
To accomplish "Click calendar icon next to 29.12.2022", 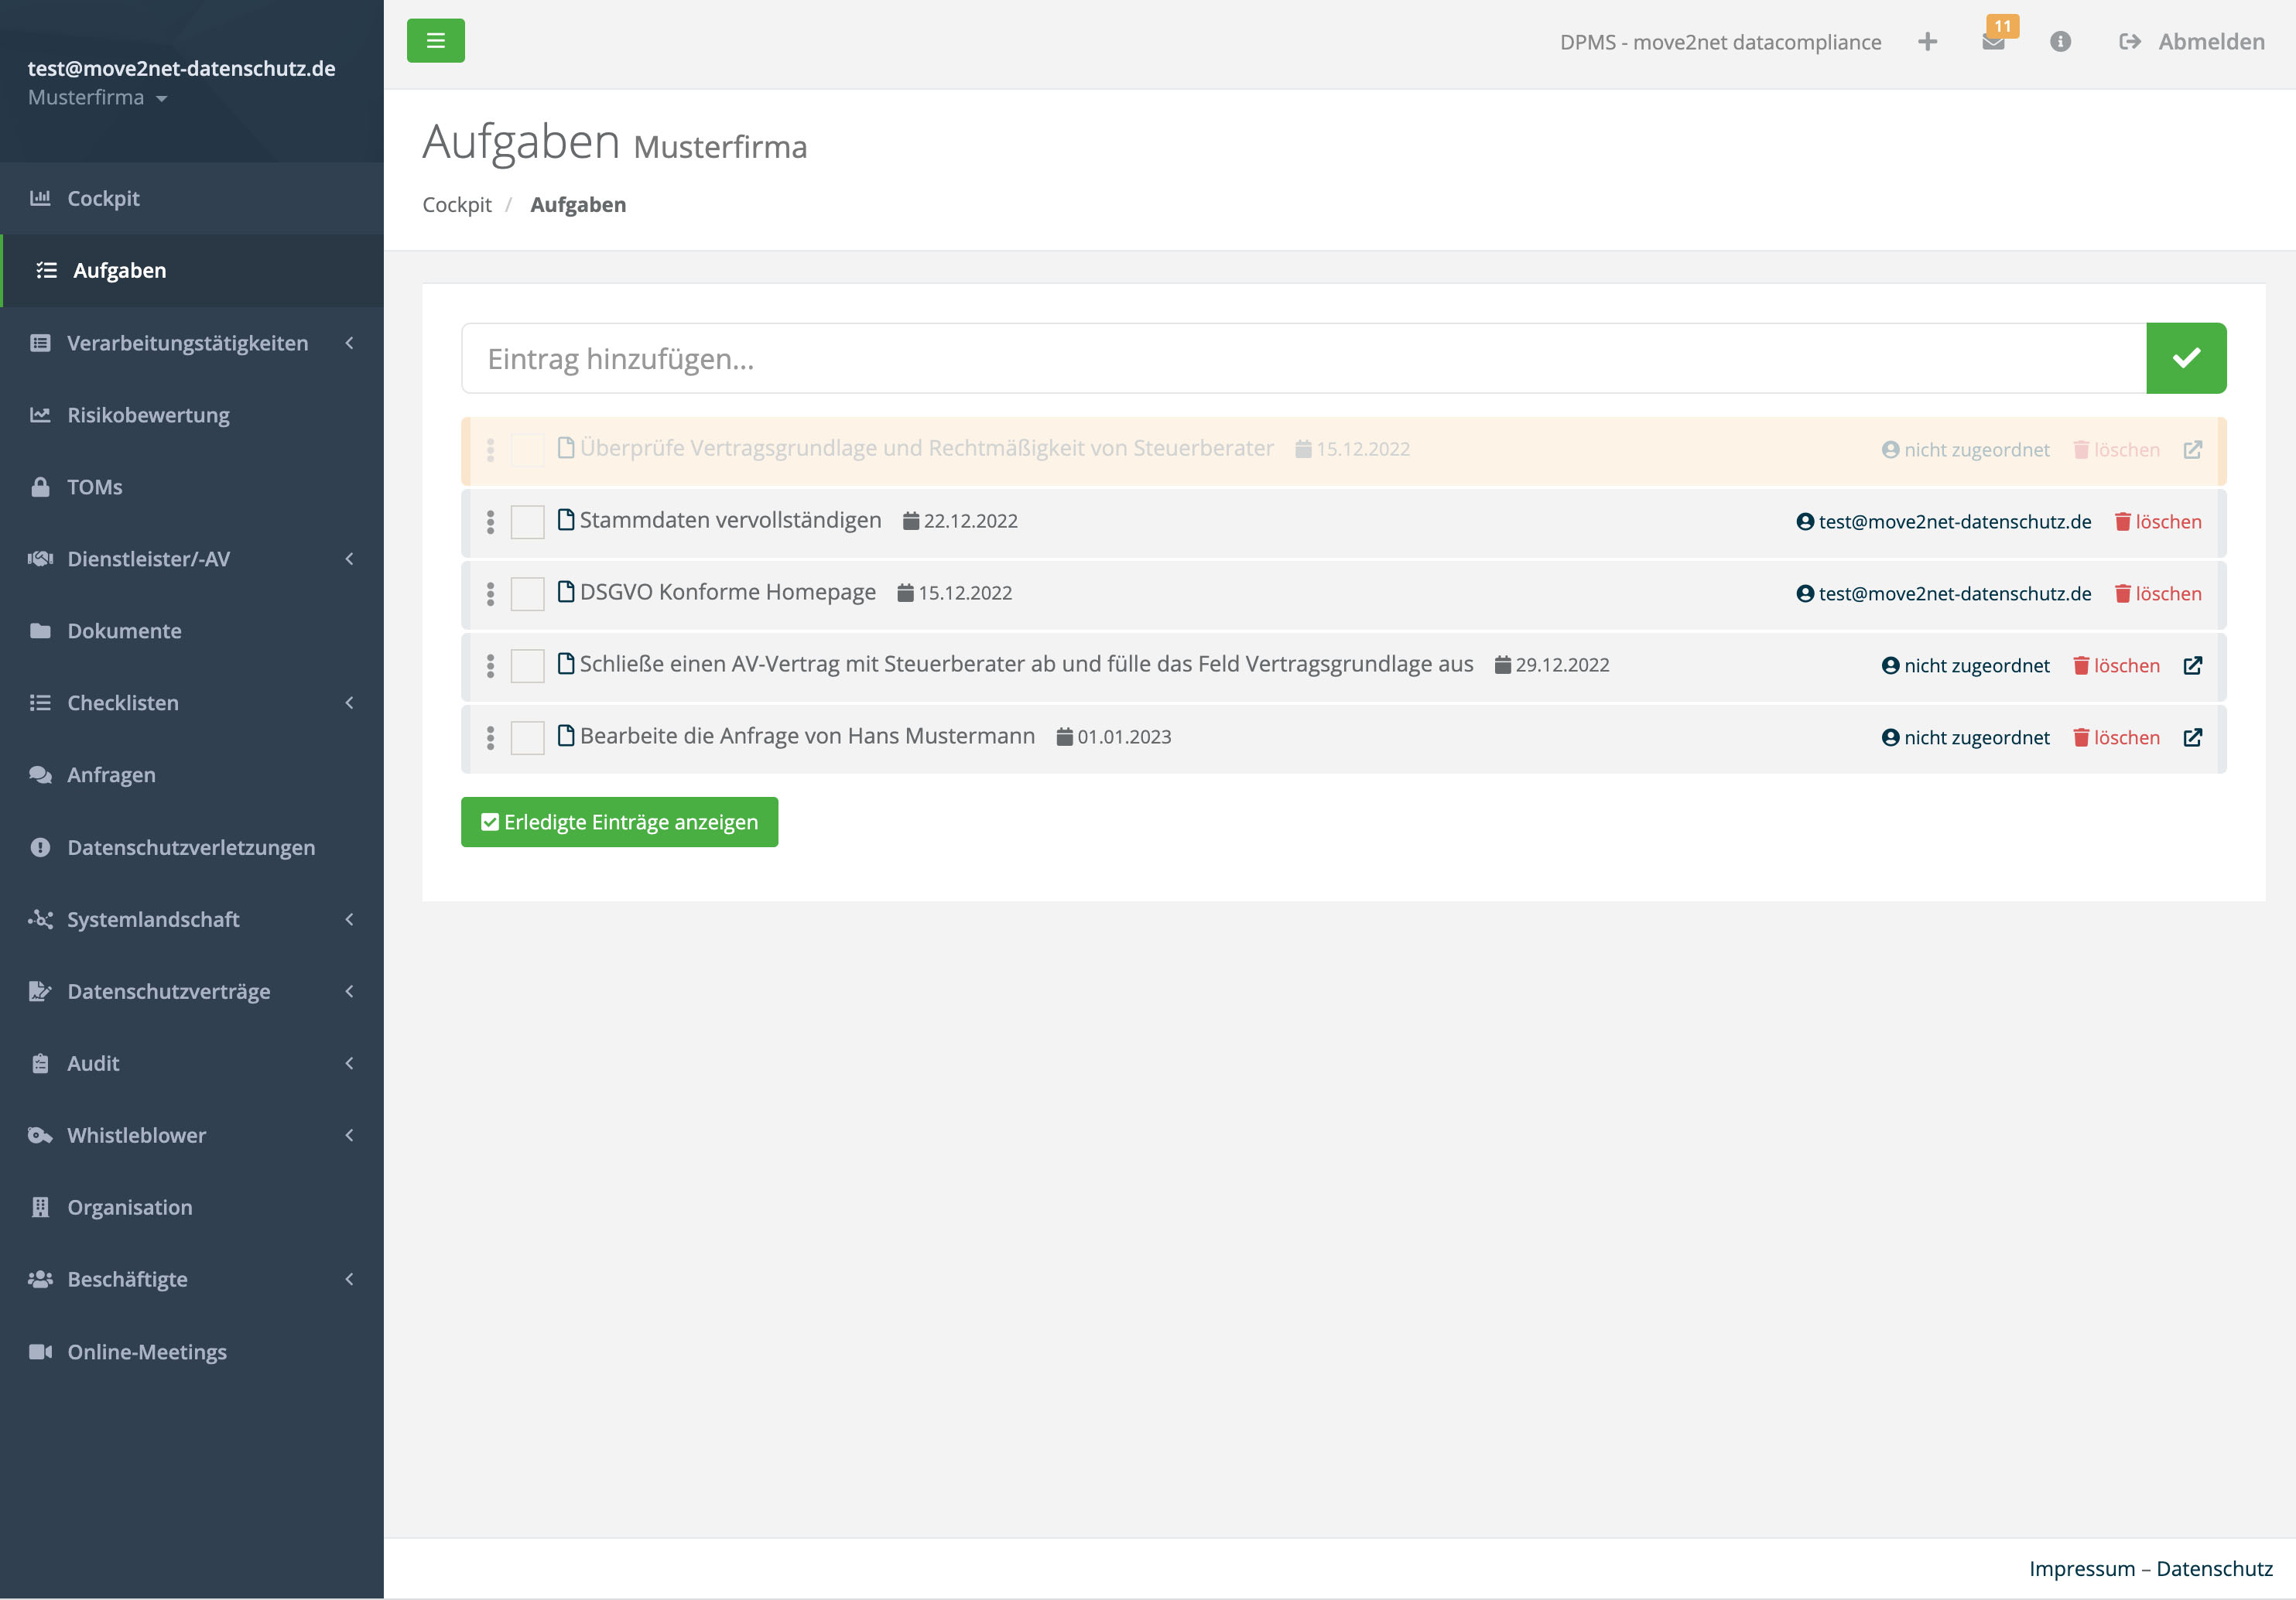I will 1503,665.
